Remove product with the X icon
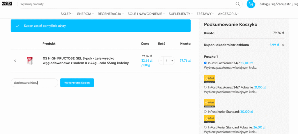298x134 pixels. (x=15, y=60)
